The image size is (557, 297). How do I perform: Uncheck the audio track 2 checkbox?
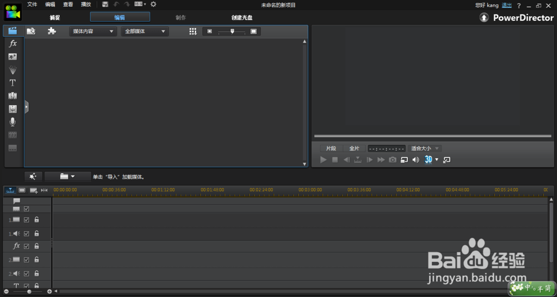26,274
